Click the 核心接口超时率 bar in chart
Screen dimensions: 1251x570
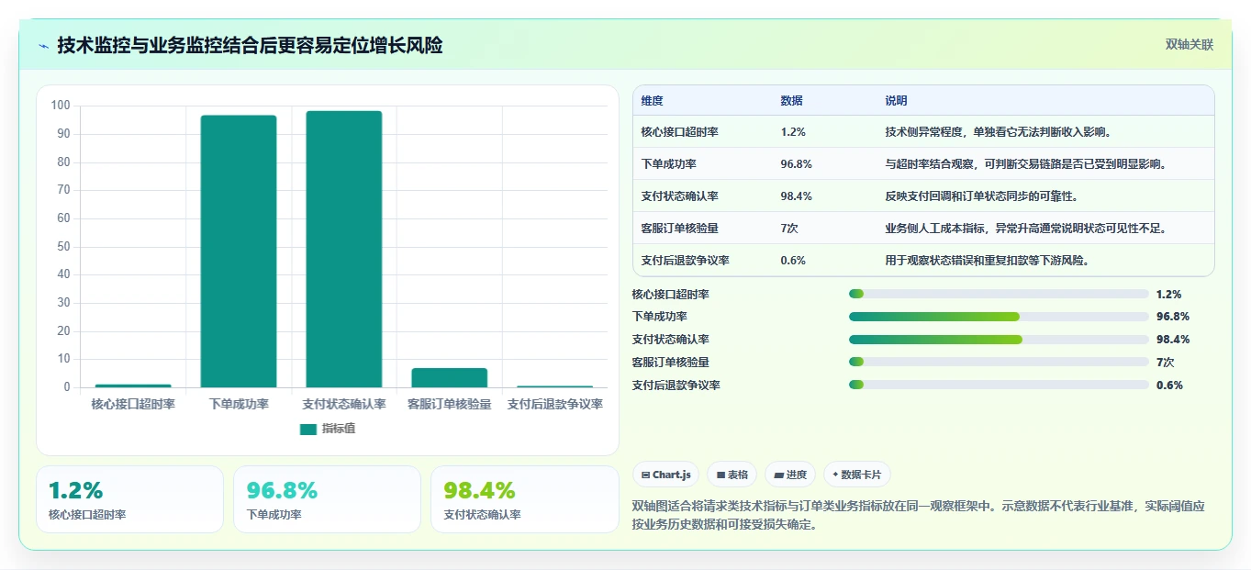coord(133,386)
